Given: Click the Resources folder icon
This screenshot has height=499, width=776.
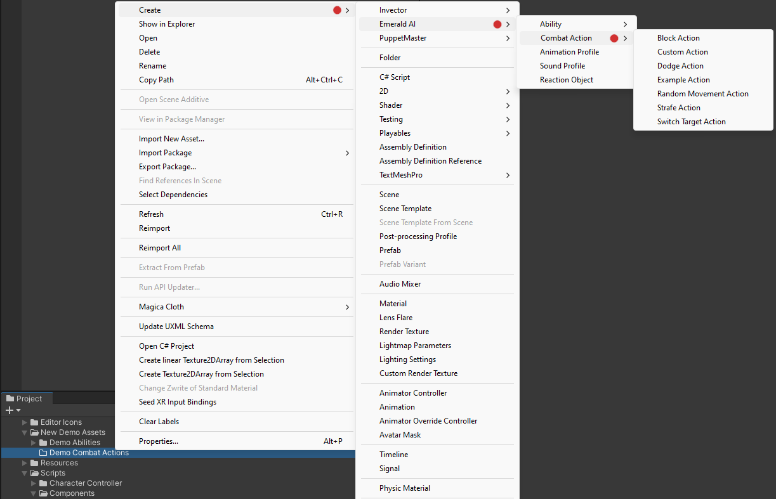Looking at the screenshot, I should [x=35, y=463].
